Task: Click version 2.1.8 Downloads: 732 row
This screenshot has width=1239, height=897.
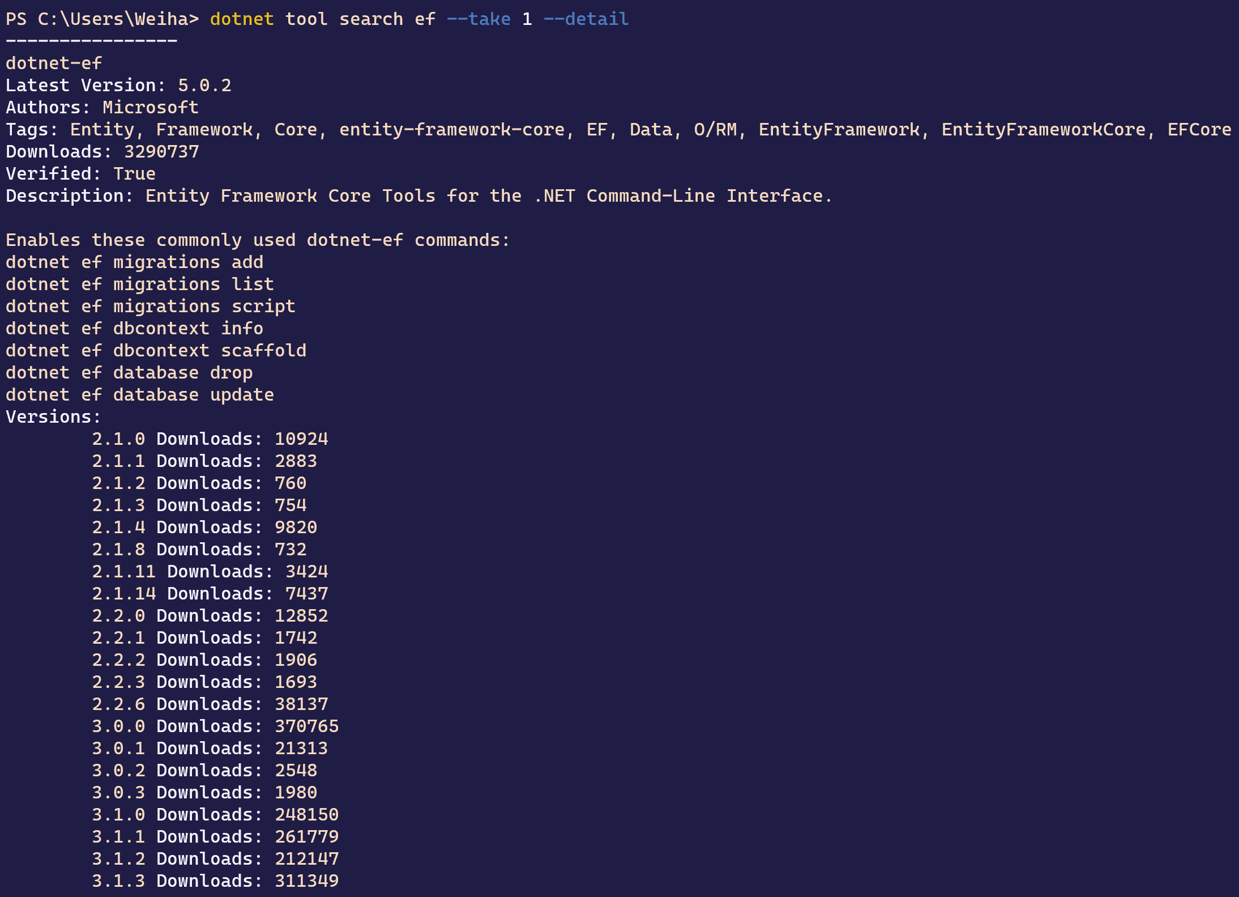Action: (199, 549)
